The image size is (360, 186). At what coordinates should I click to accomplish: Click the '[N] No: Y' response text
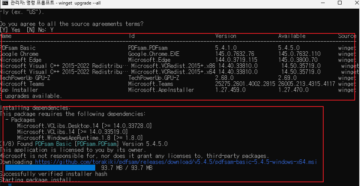coord(40,30)
